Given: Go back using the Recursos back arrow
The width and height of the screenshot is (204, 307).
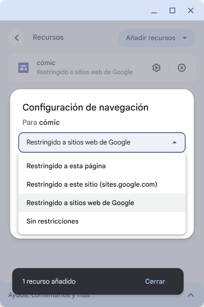Looking at the screenshot, I should point(17,38).
